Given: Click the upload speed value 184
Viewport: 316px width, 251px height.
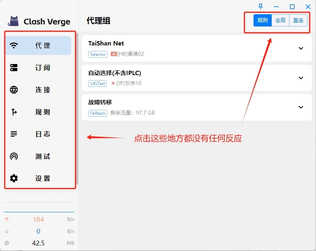Looking at the screenshot, I should click(x=38, y=219).
